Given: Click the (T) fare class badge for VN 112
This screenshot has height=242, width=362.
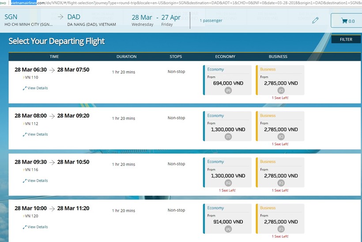Looking at the screenshot, I should tap(228, 137).
